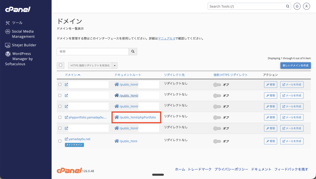Check the phpportfolio domain row checkbox
This screenshot has height=179, width=316.
tap(60, 117)
